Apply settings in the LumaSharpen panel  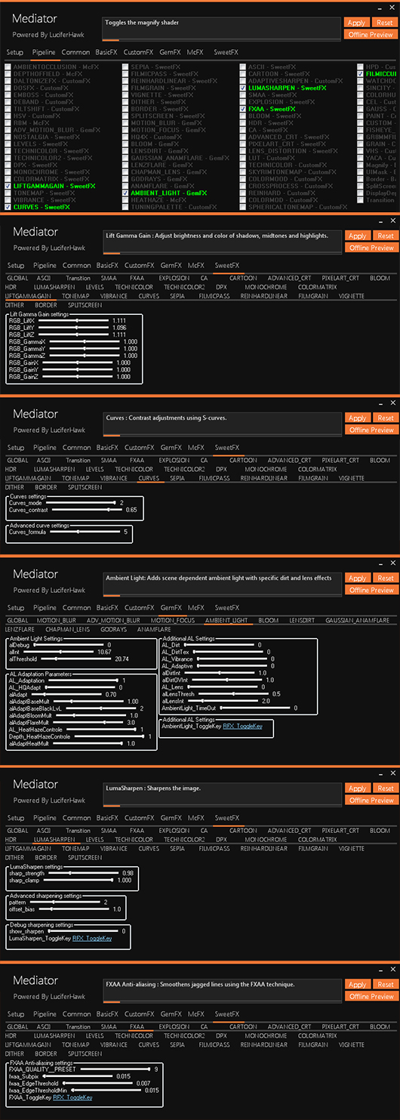tap(357, 788)
